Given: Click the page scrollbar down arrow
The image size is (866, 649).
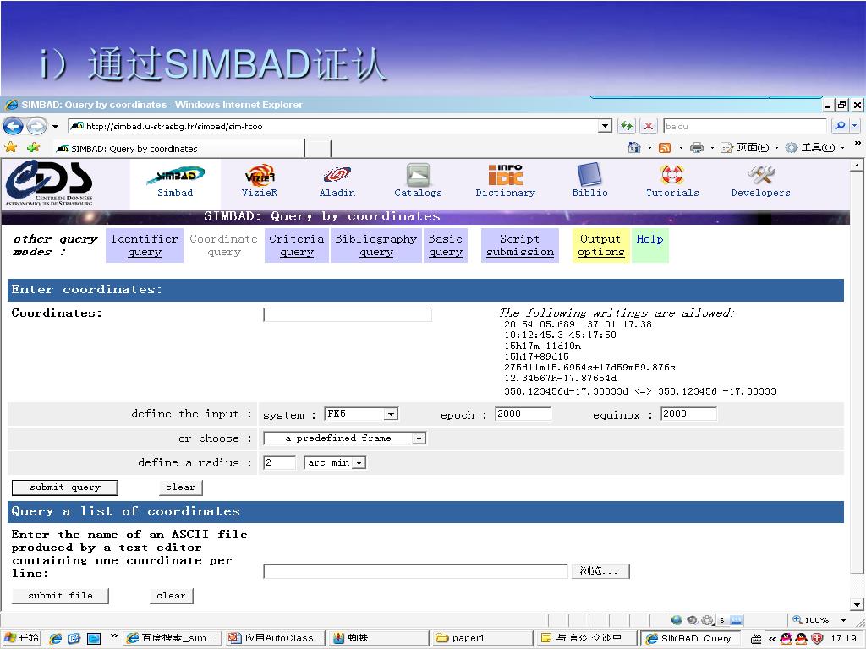Looking at the screenshot, I should coord(857,604).
